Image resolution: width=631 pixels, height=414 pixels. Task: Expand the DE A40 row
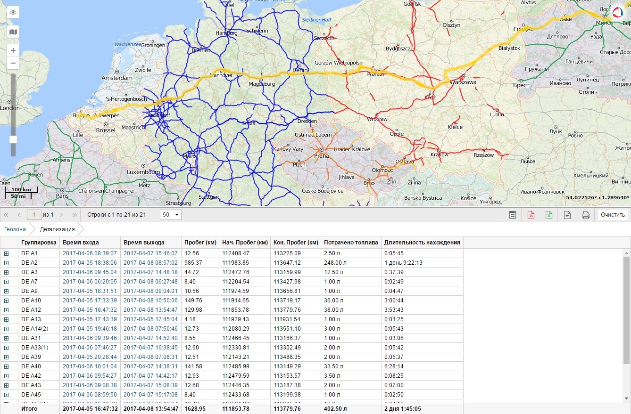[7, 366]
